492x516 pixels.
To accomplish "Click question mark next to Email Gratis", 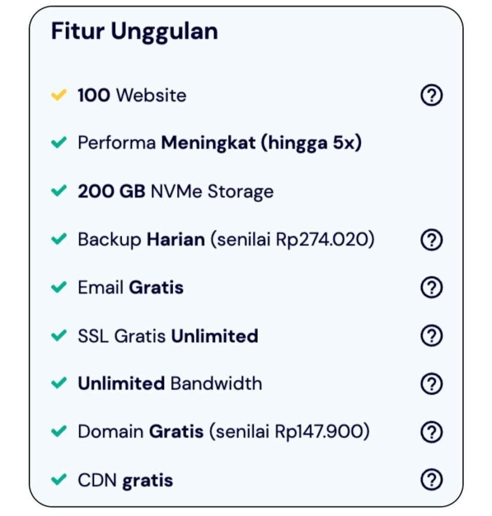I will pos(431,287).
